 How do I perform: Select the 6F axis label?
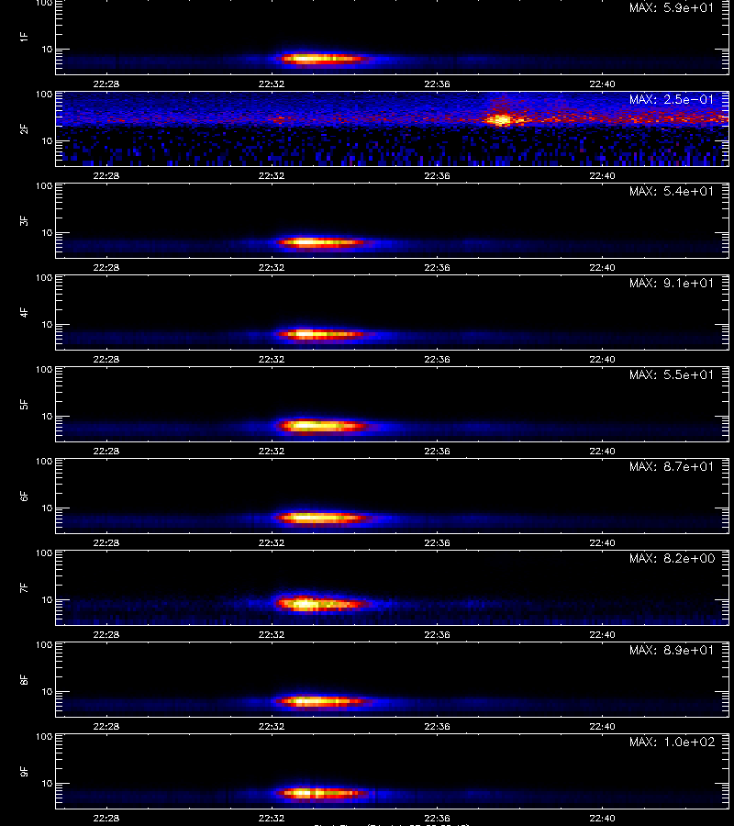pyautogui.click(x=24, y=496)
